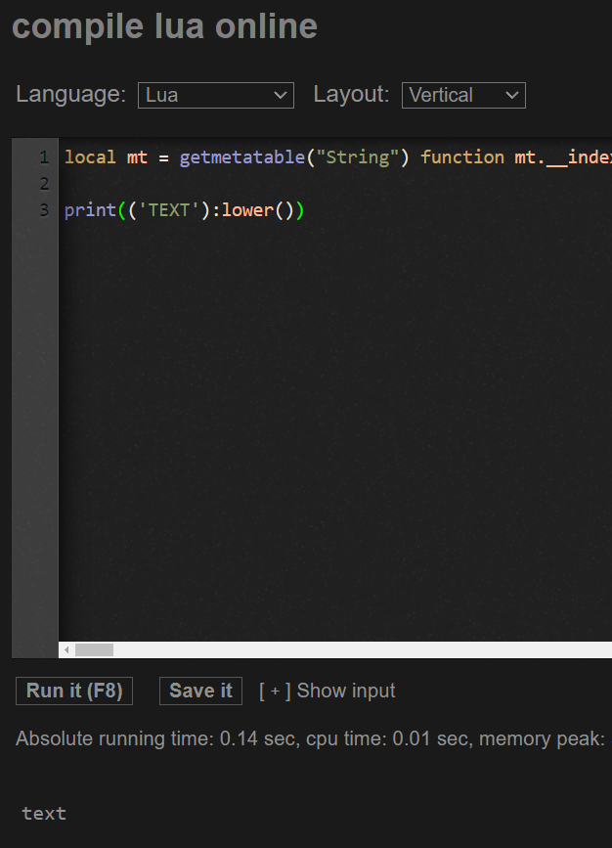Click line number 1 in the gutter
612x848 pixels.
(x=44, y=157)
